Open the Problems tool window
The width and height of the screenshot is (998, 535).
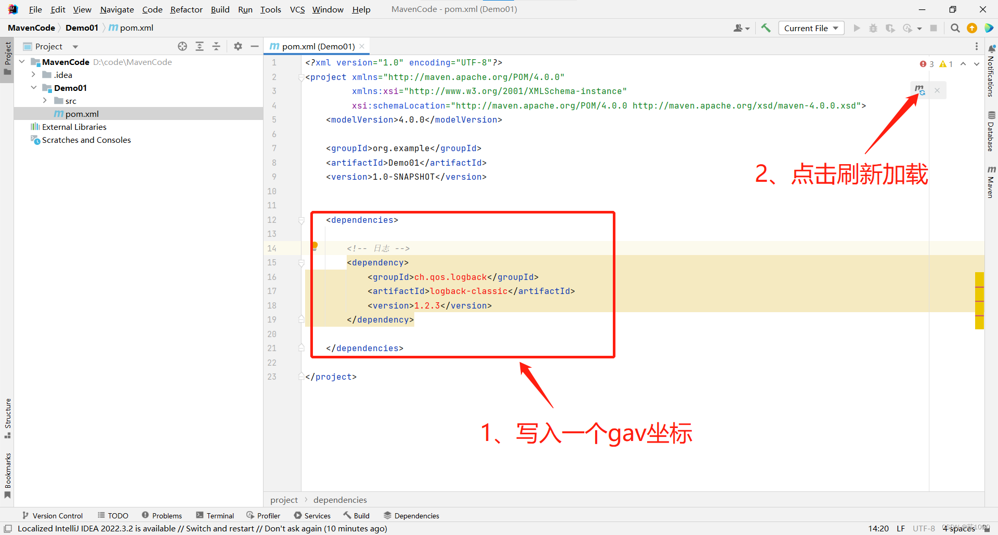(162, 516)
